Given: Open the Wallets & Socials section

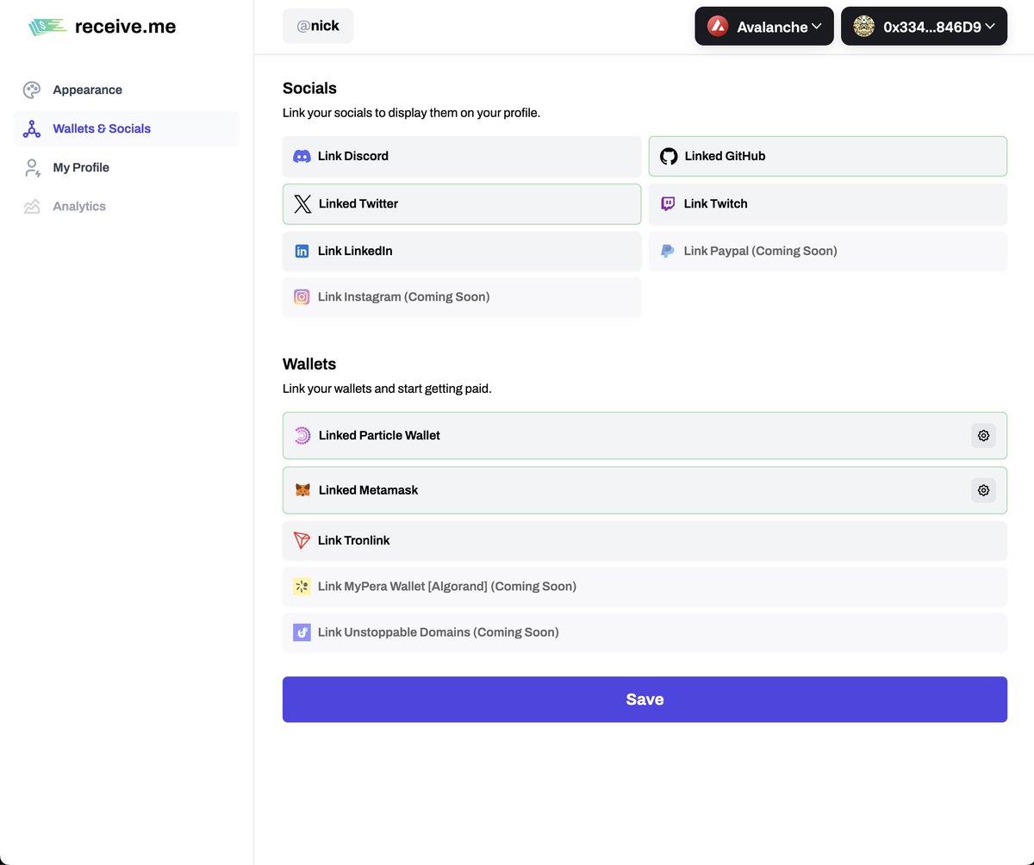Looking at the screenshot, I should click(127, 128).
